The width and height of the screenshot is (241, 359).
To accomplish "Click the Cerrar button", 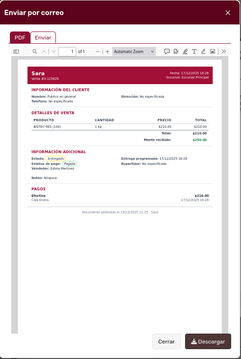I will point(166,342).
